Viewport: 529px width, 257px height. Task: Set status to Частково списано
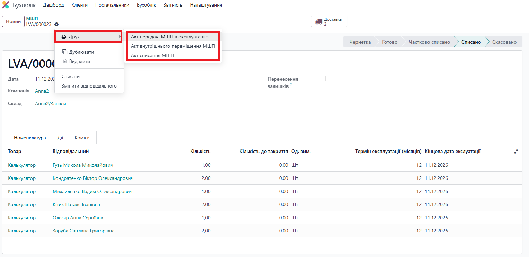coord(429,42)
